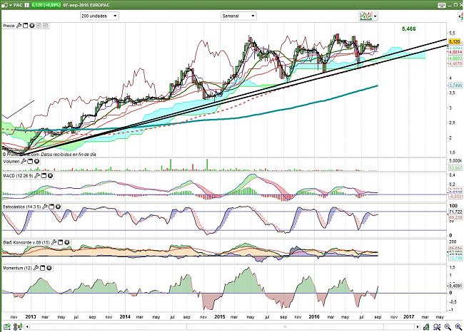
Task: Click the 5,120 (+0,89%) quote in title bar
Action: (x=46, y=5)
